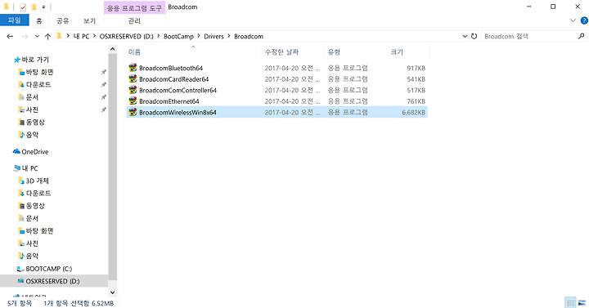This screenshot has width=589, height=308.
Task: Open 다운로드 under quick access
Action: click(x=34, y=84)
